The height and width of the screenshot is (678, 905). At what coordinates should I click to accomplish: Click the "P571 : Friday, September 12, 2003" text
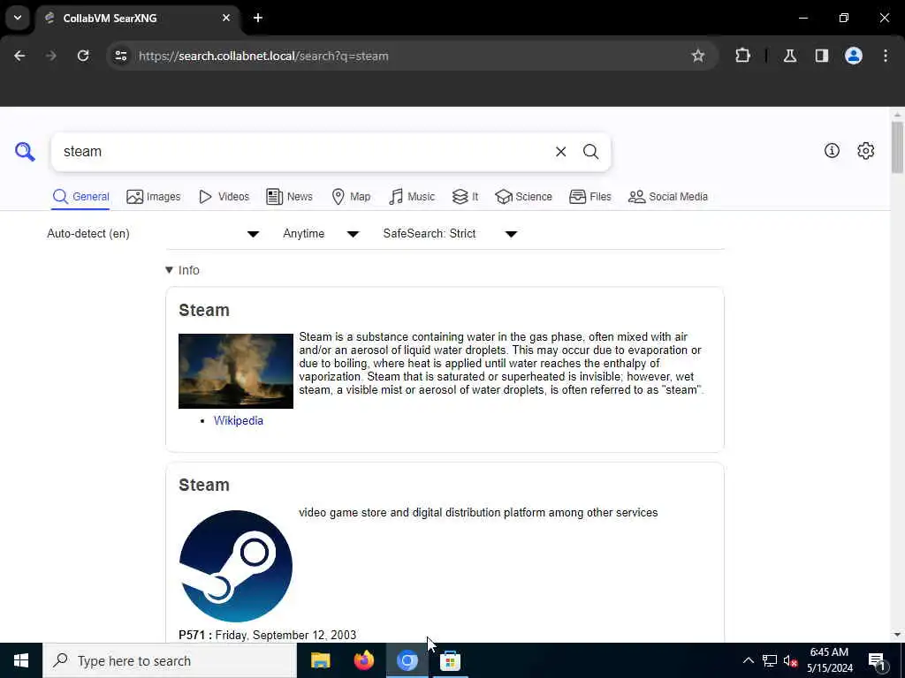[267, 635]
